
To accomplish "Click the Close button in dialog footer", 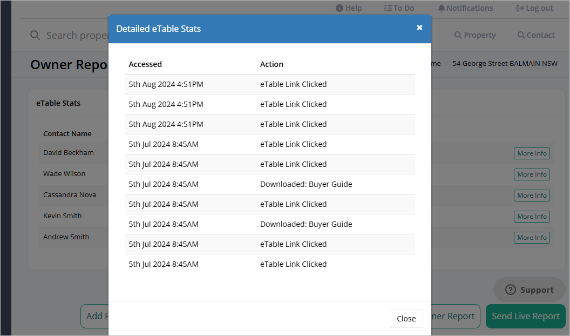I will [406, 319].
